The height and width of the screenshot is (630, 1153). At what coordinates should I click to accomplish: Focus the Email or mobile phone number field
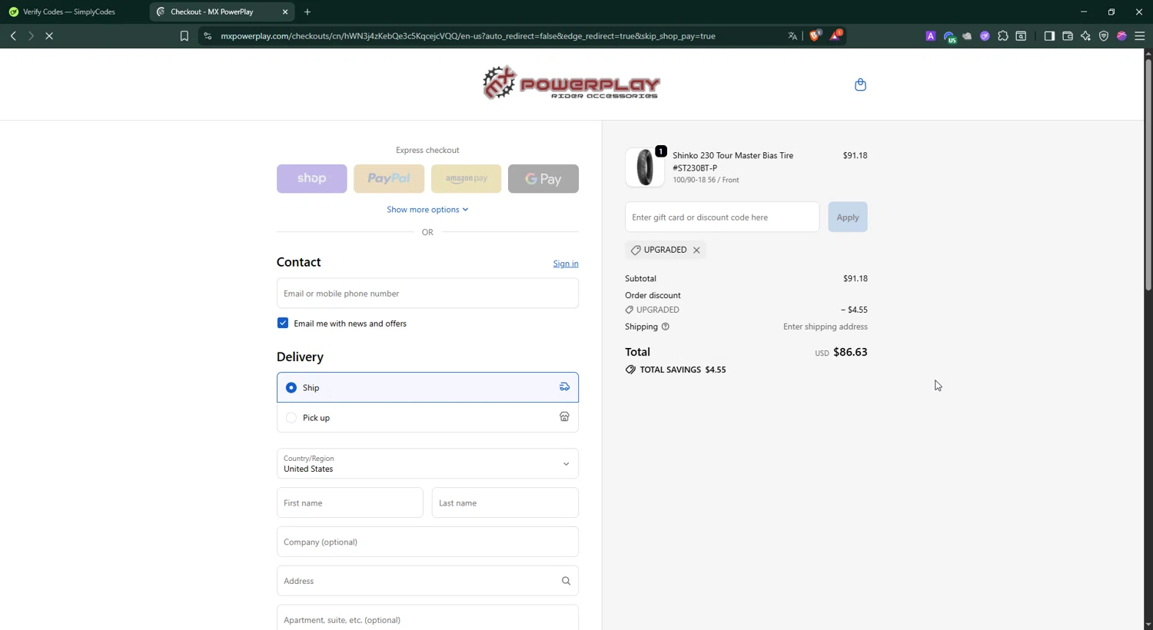point(427,293)
